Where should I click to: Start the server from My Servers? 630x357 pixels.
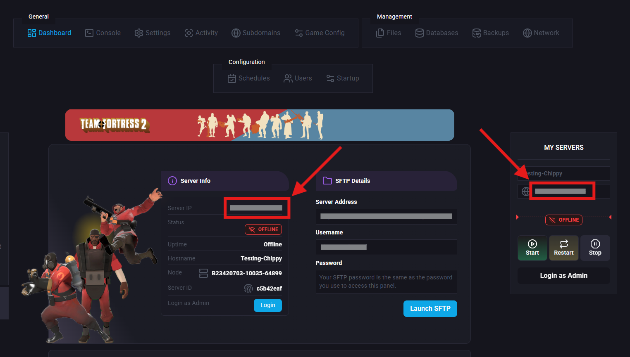click(x=532, y=248)
